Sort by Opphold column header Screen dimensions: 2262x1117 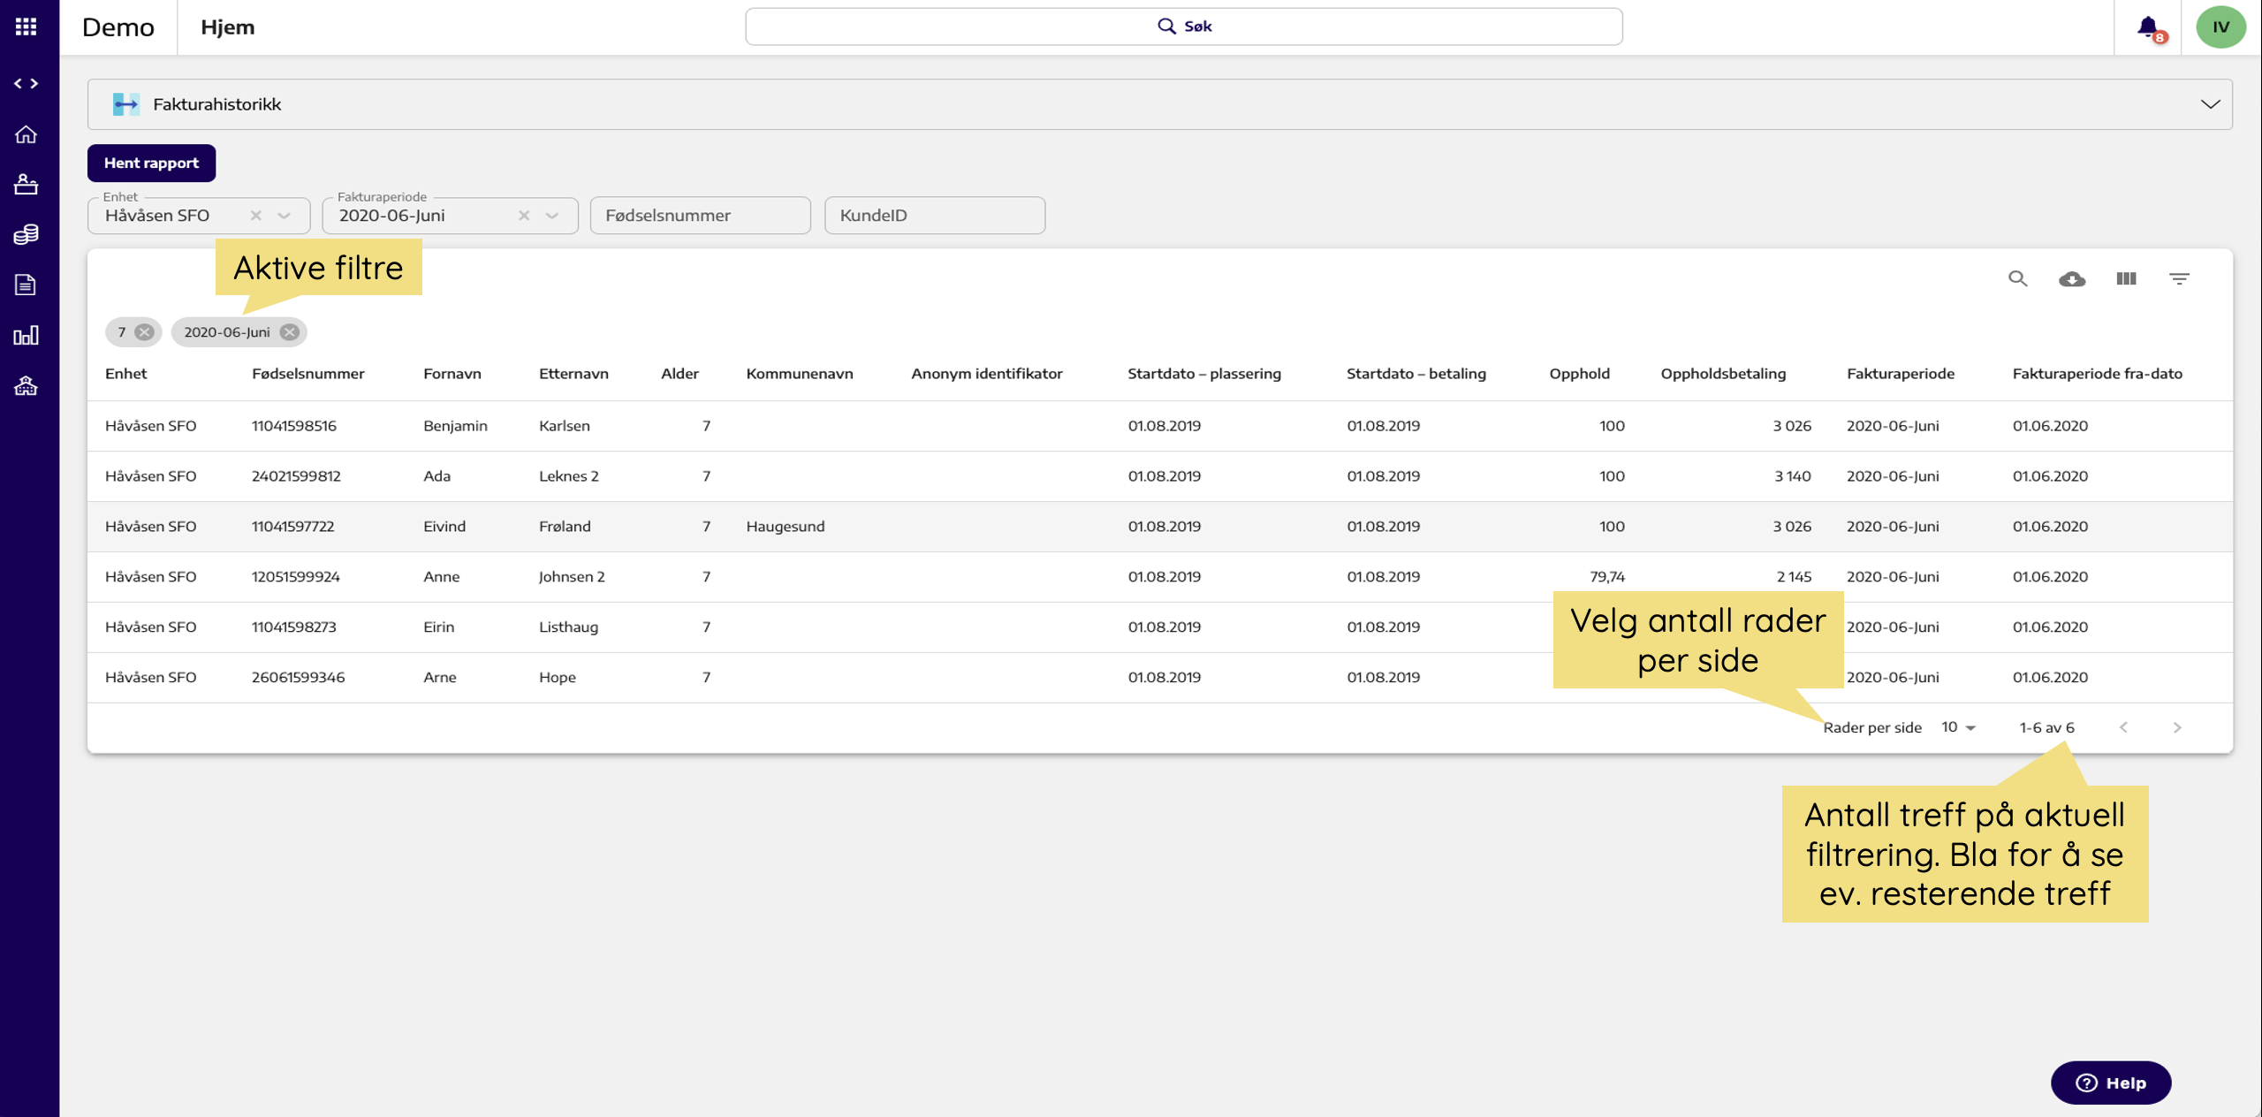1579,373
